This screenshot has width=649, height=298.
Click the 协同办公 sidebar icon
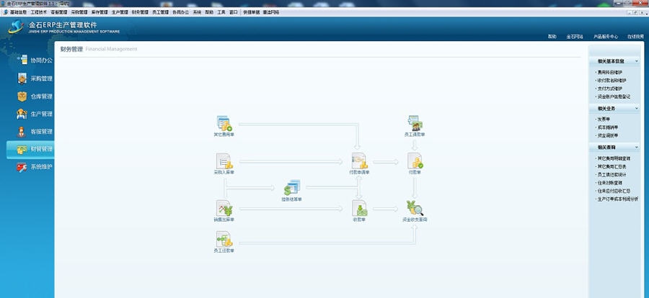tap(22, 60)
